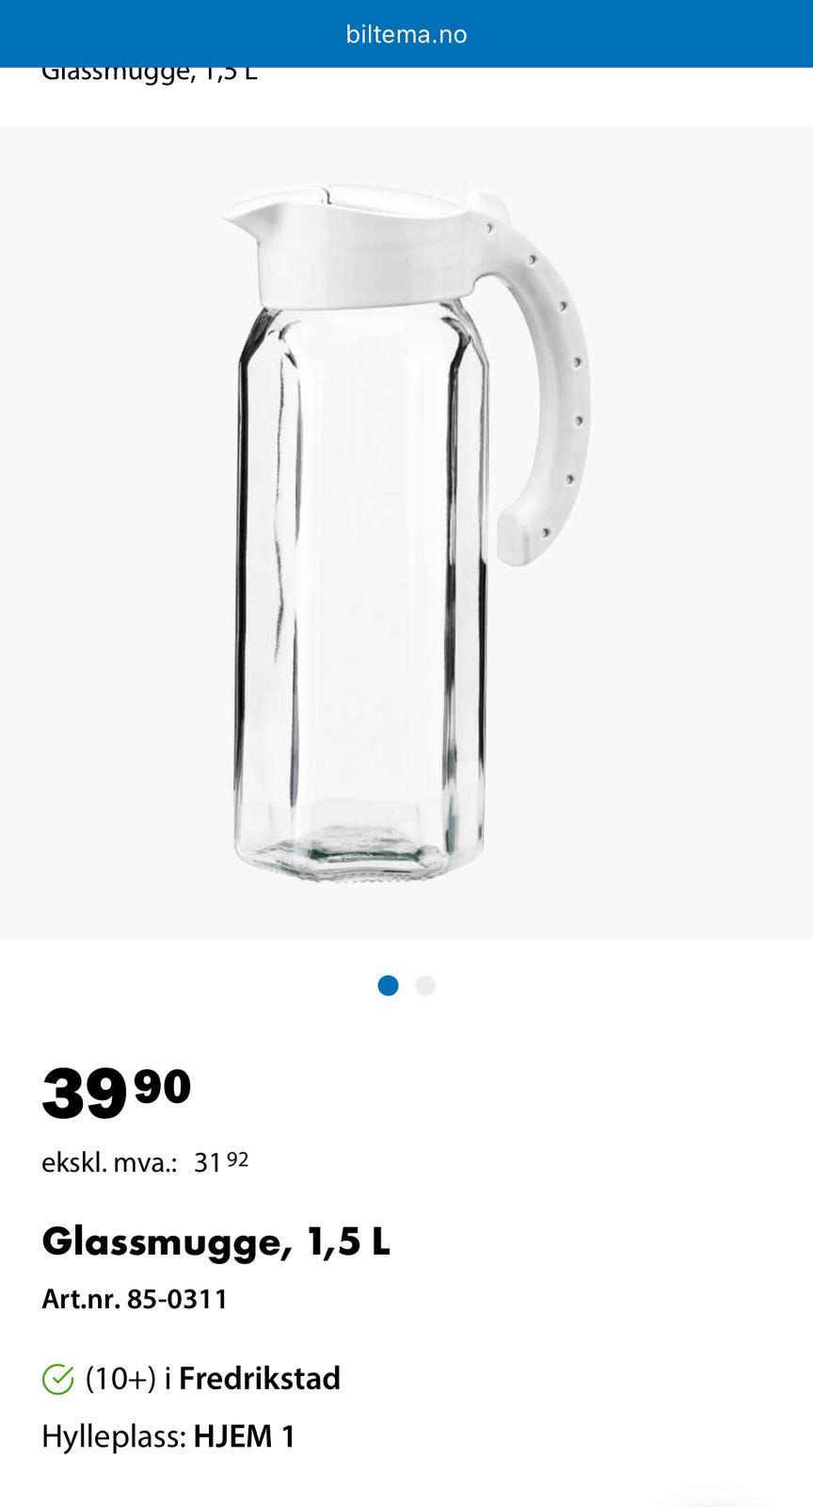This screenshot has height=1507, width=813.
Task: Click the Glassmugge, 1,5 L bold heading
Action: pyautogui.click(x=215, y=1242)
